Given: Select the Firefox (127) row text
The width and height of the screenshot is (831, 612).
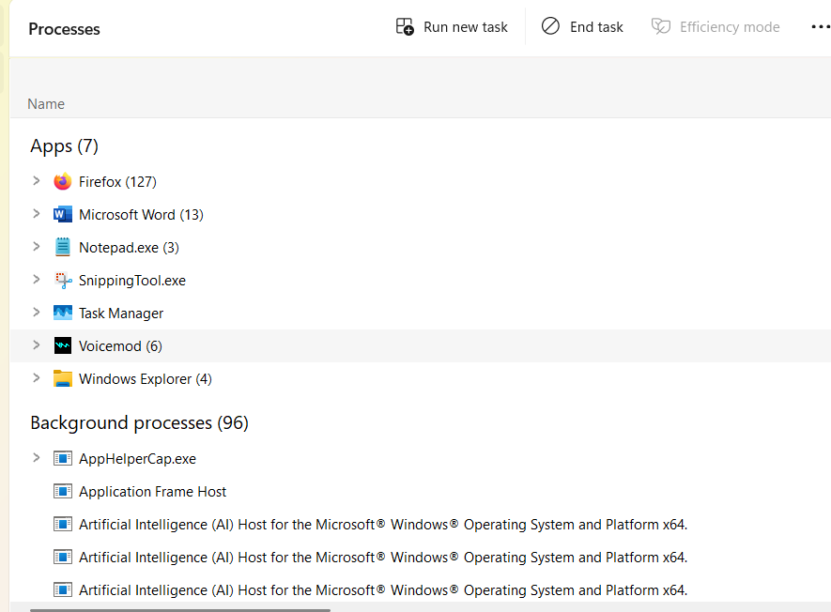Looking at the screenshot, I should point(117,182).
